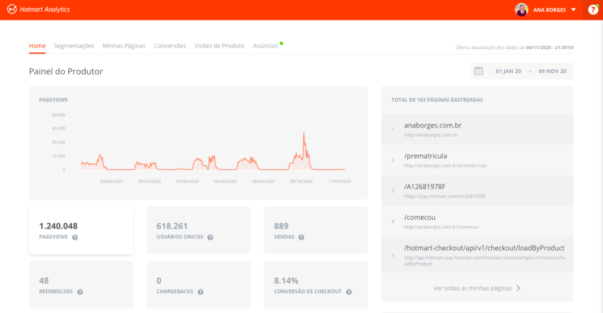Viewport: 603px width, 313px height.
Task: Switch to the Home tab
Action: (37, 46)
